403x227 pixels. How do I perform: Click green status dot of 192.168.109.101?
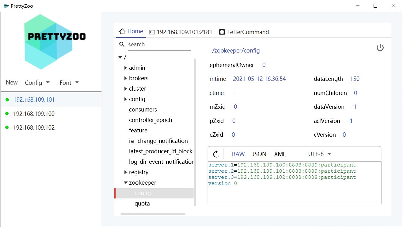pyautogui.click(x=7, y=100)
